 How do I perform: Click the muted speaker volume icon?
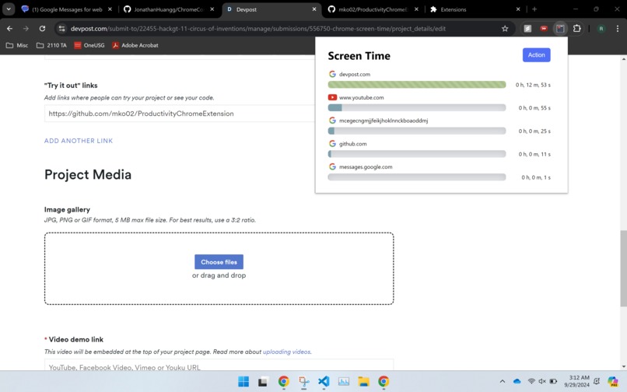coord(542,381)
